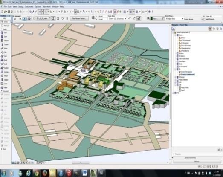223x177 pixels.
Task: Collapse the 3D node in the Navigator
Action: [x=175, y=69]
